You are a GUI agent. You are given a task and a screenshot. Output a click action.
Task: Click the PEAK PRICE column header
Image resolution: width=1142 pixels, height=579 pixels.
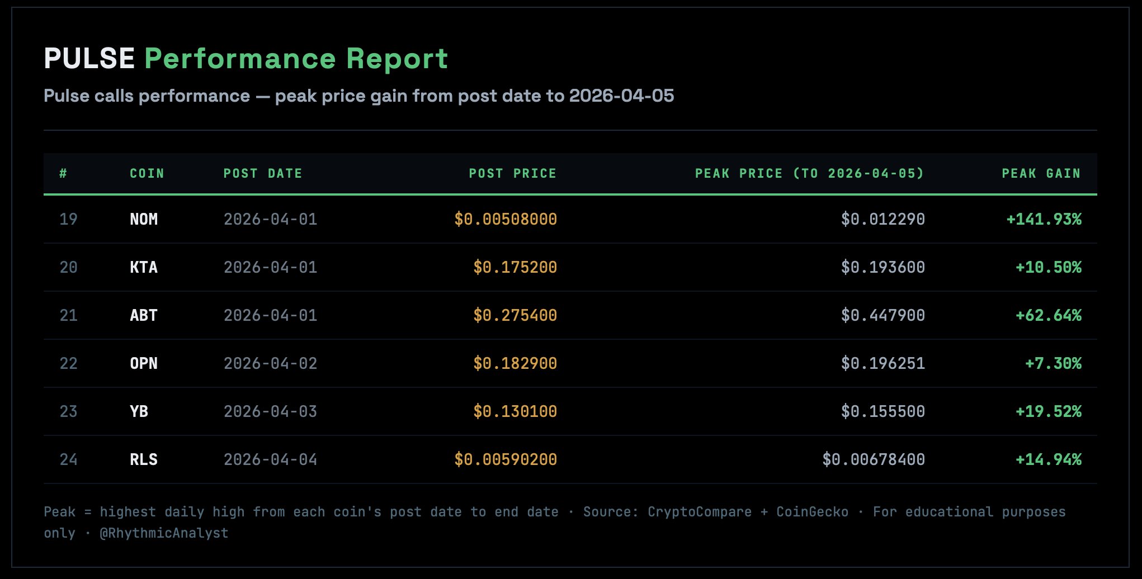pyautogui.click(x=809, y=174)
